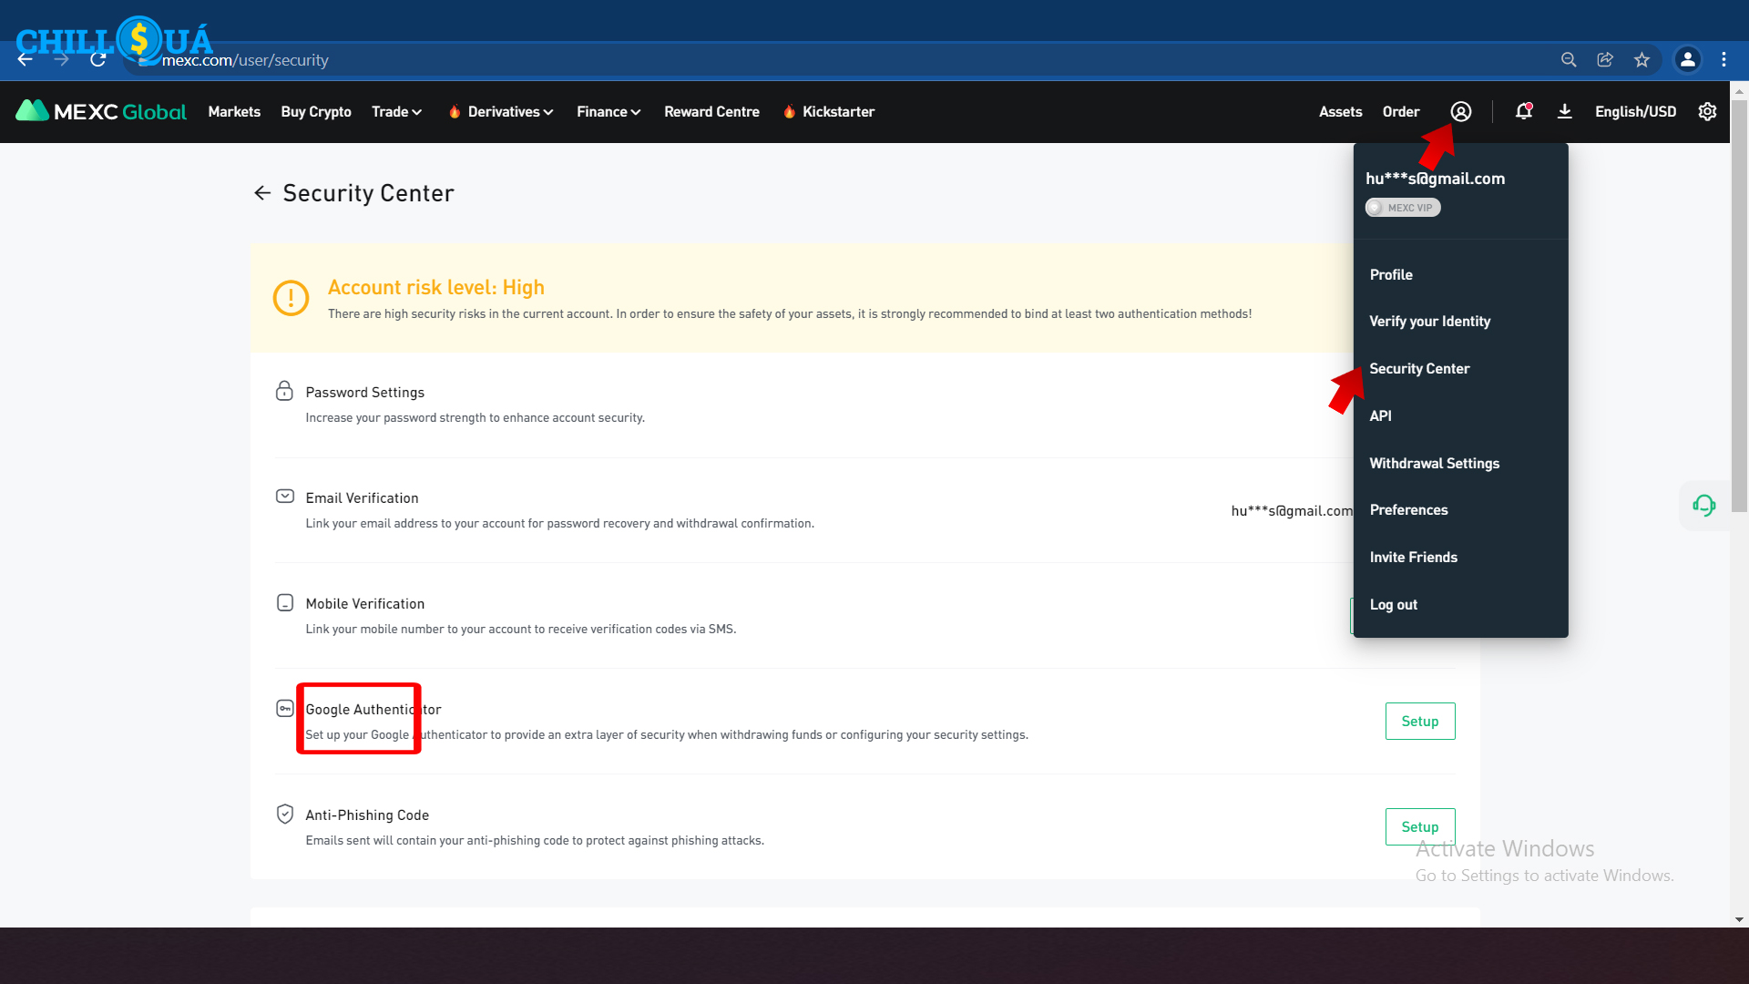Image resolution: width=1749 pixels, height=984 pixels.
Task: Click the page vertical scrollbar thumb
Action: 1739,305
